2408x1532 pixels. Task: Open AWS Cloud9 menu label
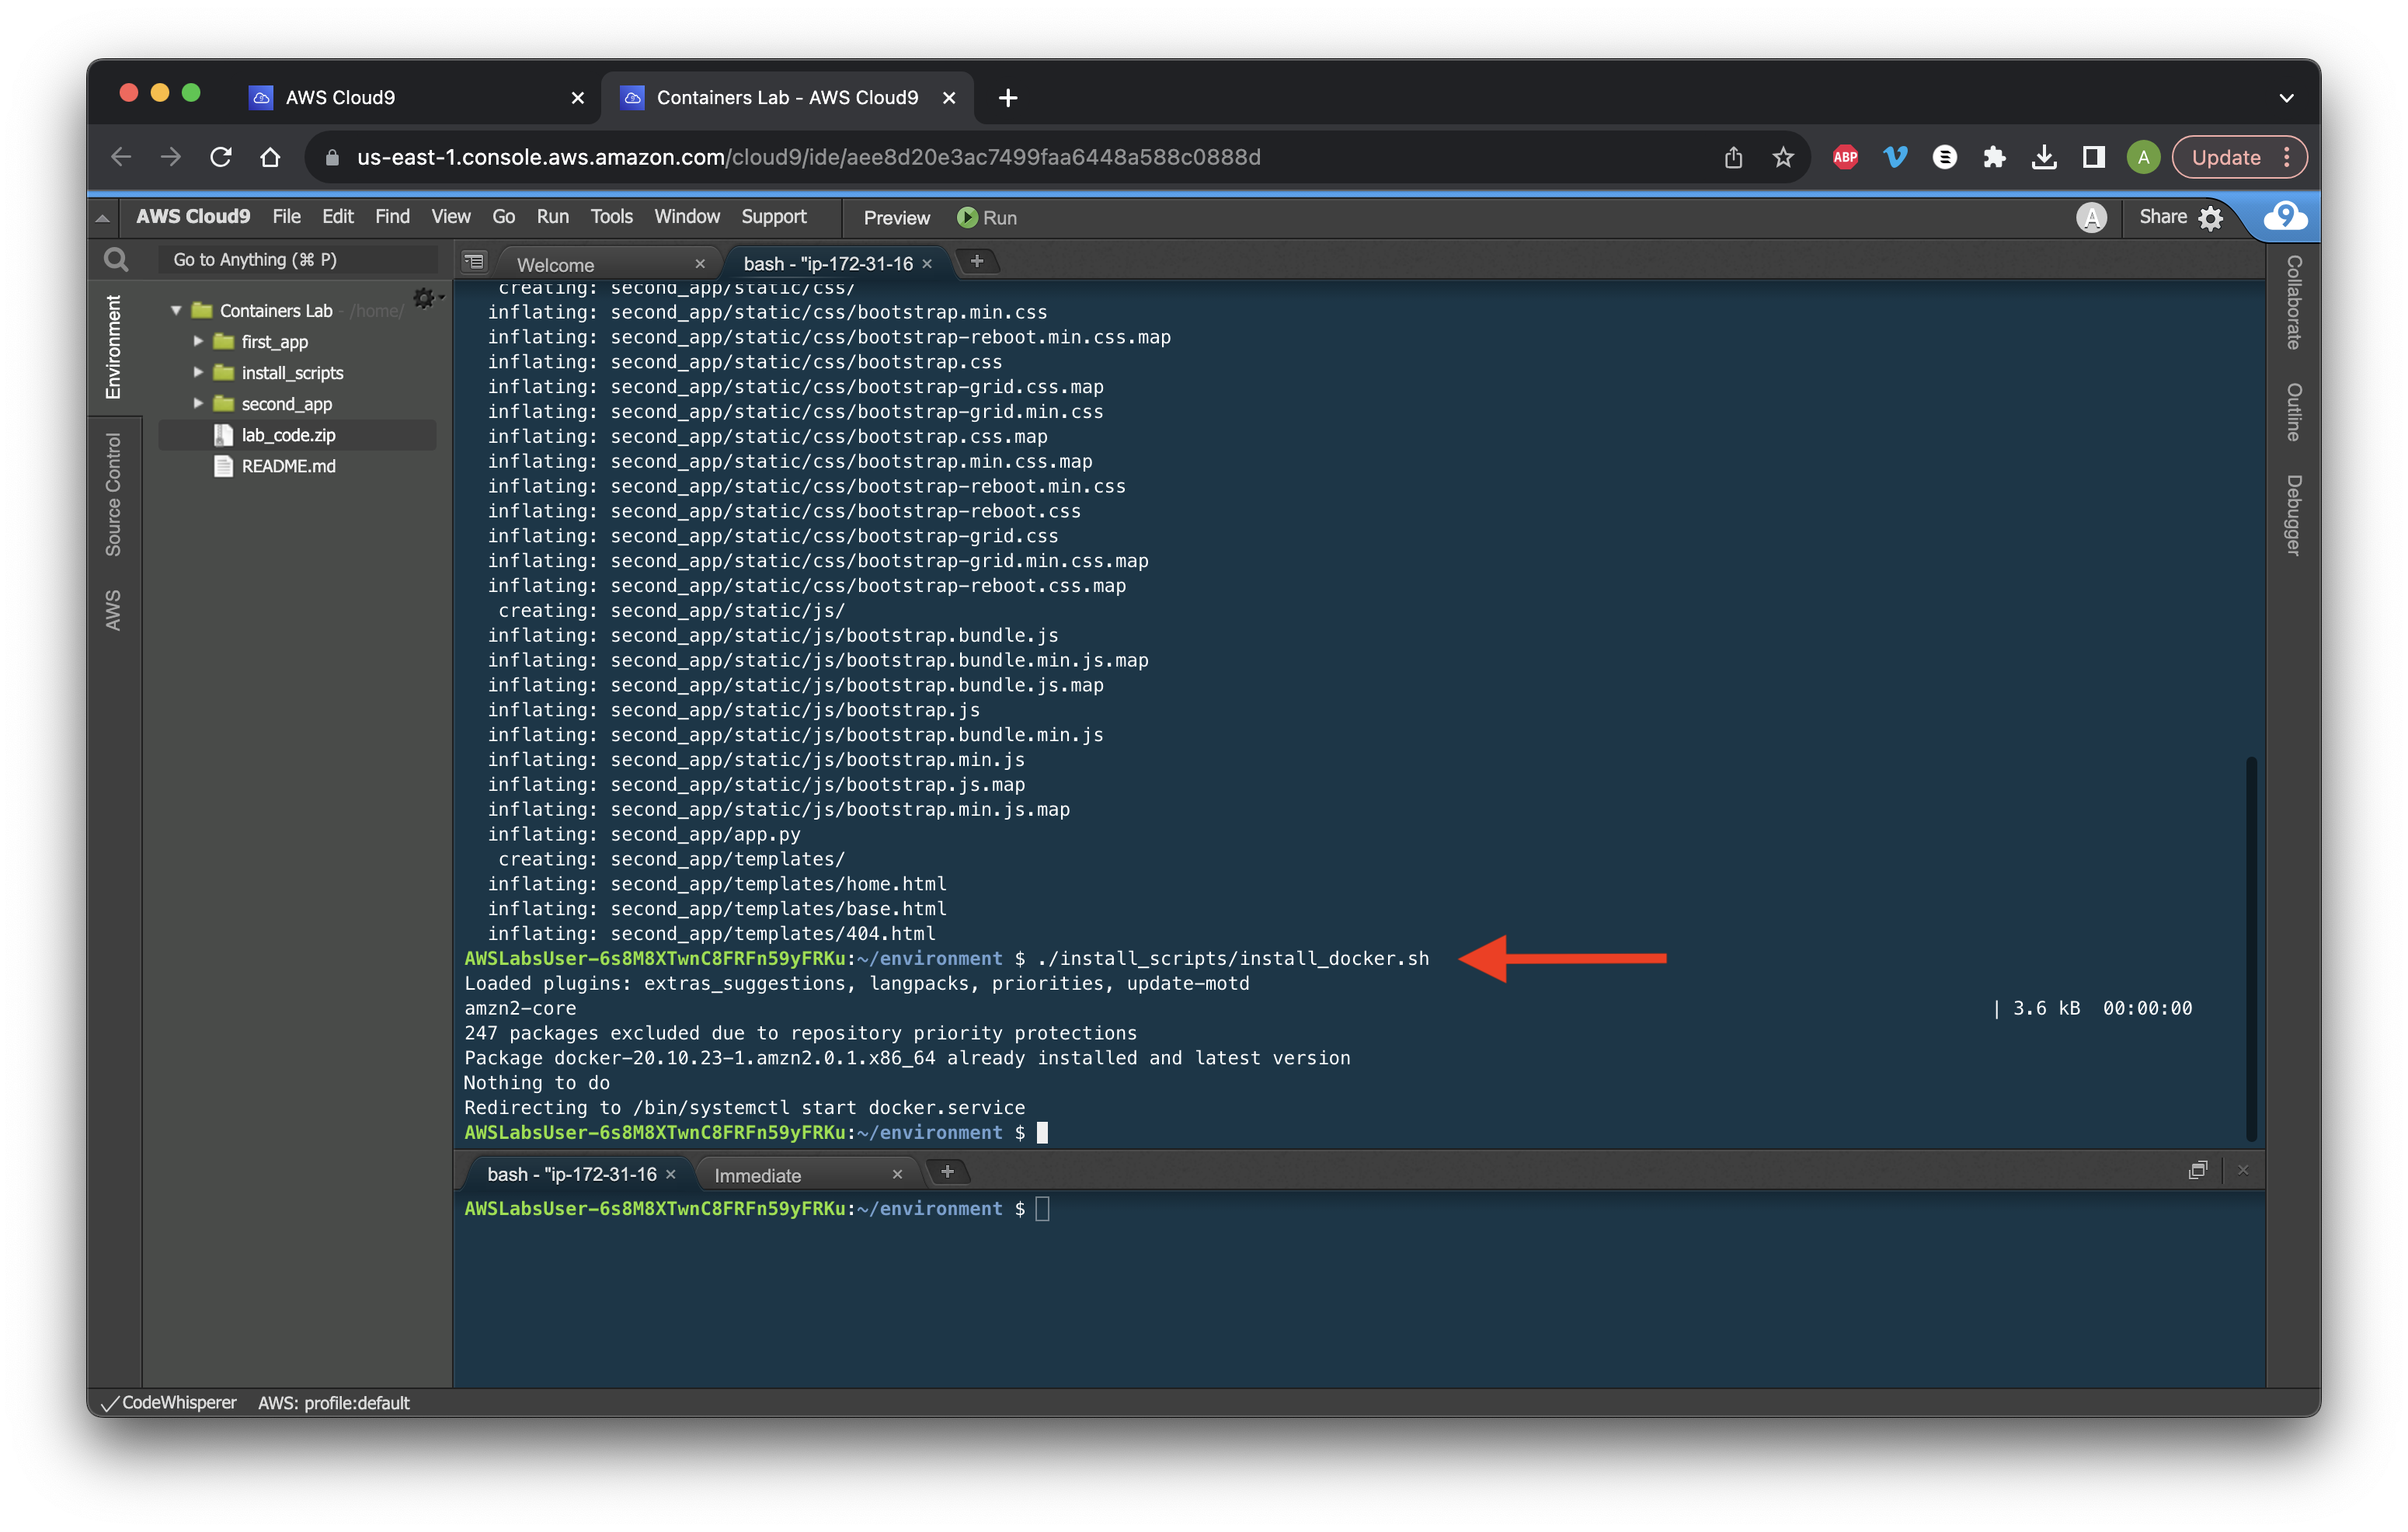(193, 217)
